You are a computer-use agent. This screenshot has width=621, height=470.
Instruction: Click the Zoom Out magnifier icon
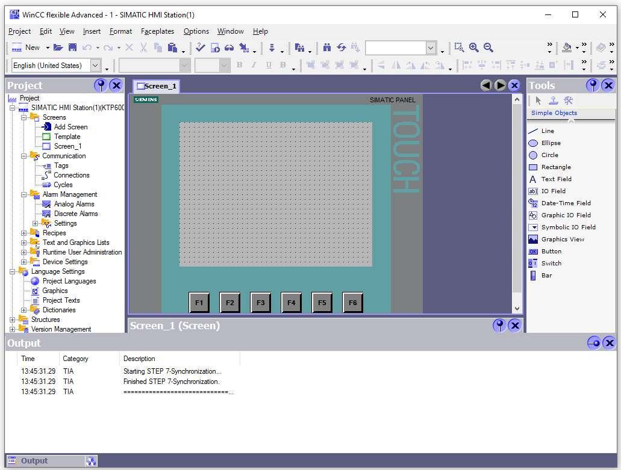point(488,48)
